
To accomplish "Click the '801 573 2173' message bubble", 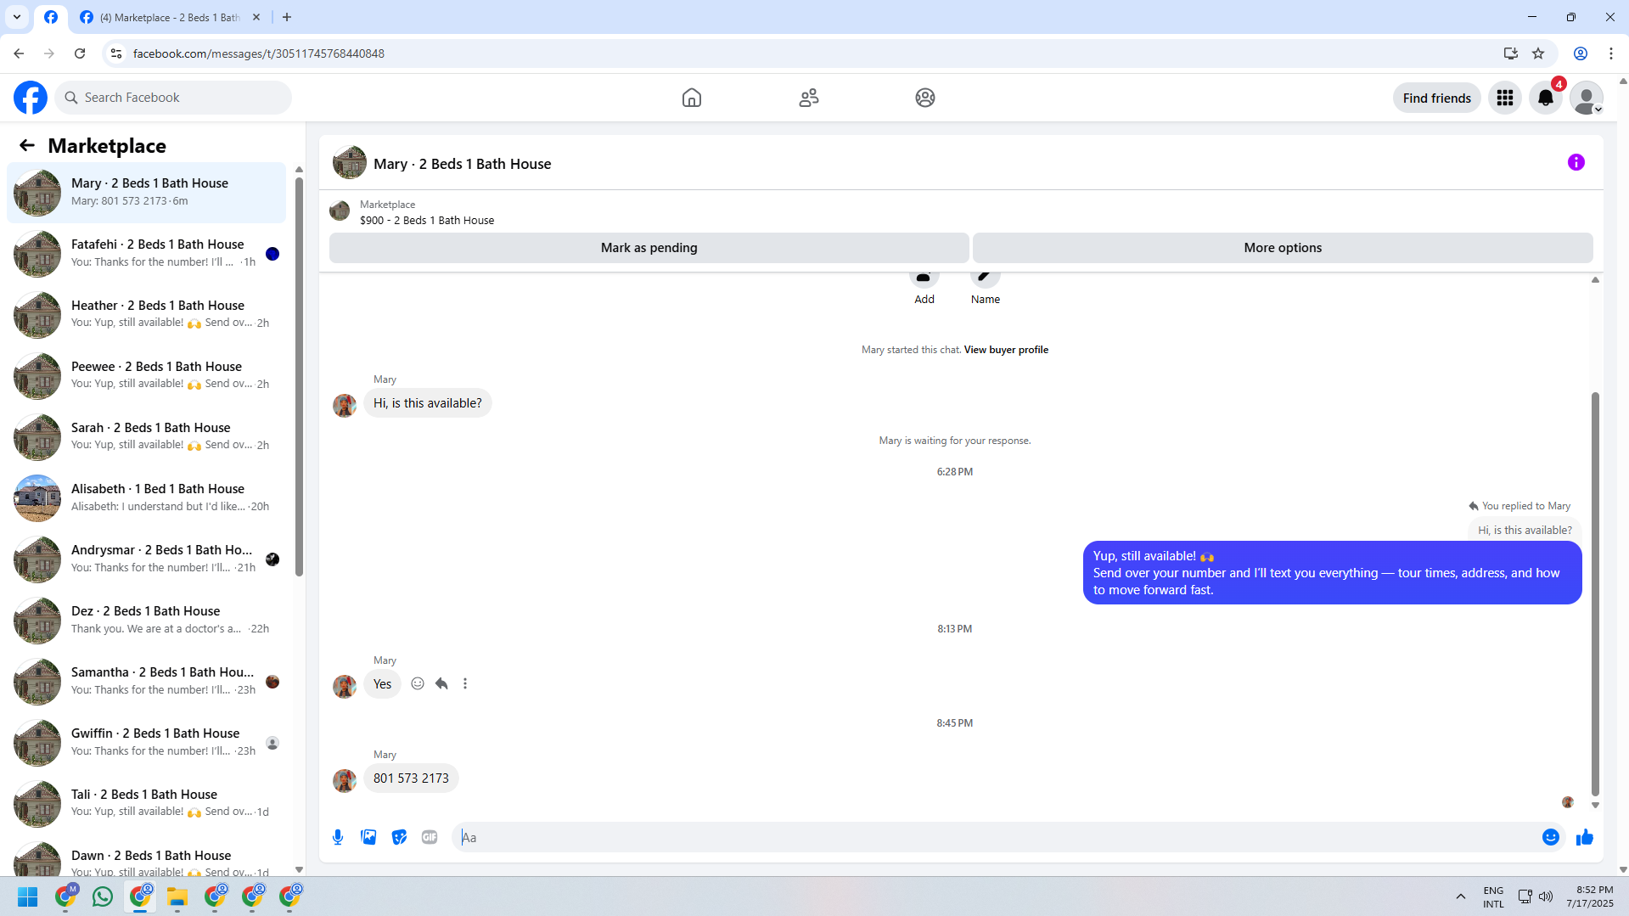I will pyautogui.click(x=411, y=778).
